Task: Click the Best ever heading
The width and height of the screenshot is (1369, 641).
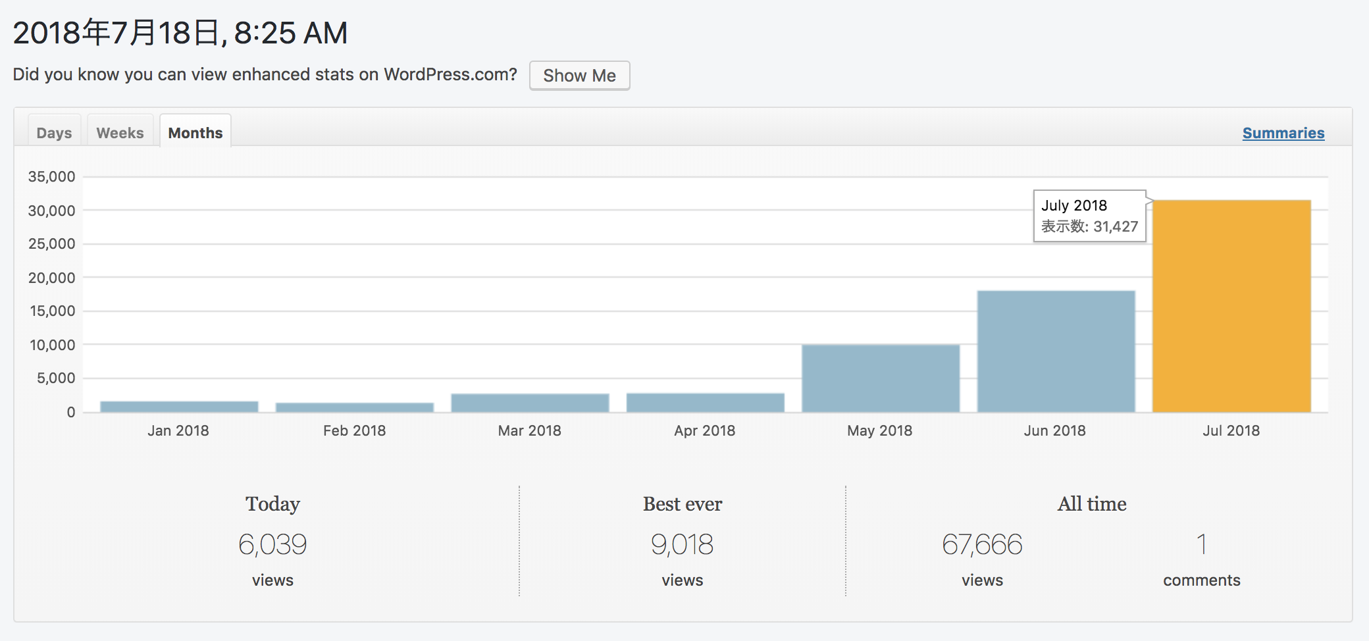Action: click(683, 504)
